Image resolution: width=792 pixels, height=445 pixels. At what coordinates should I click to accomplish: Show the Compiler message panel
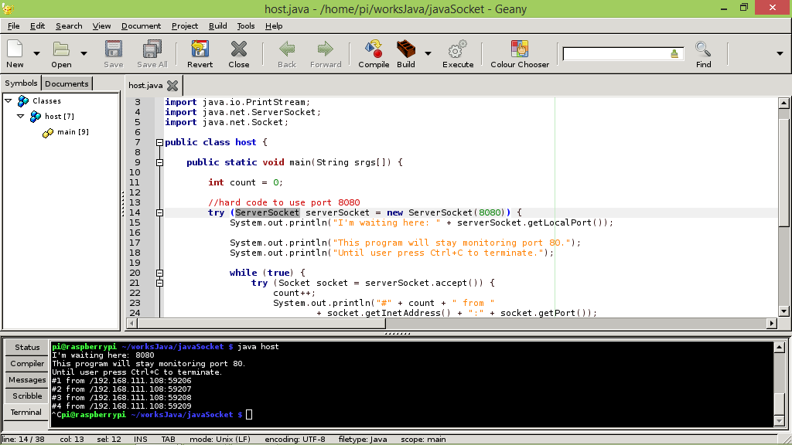point(26,363)
